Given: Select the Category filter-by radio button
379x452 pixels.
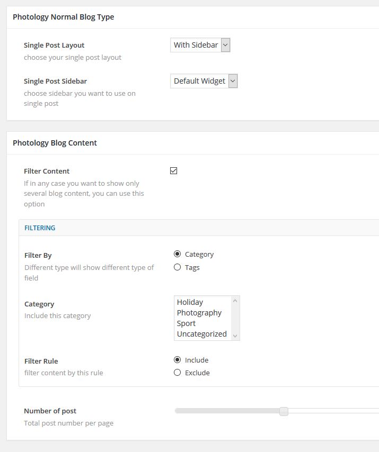Looking at the screenshot, I should (x=178, y=254).
